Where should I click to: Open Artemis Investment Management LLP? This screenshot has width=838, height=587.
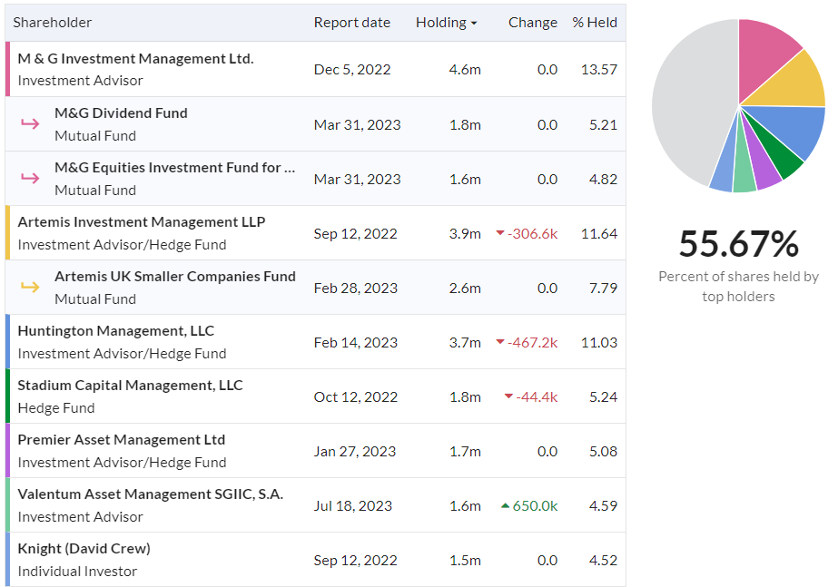(141, 222)
